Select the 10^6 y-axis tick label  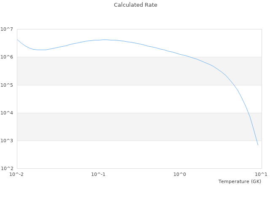7,57
